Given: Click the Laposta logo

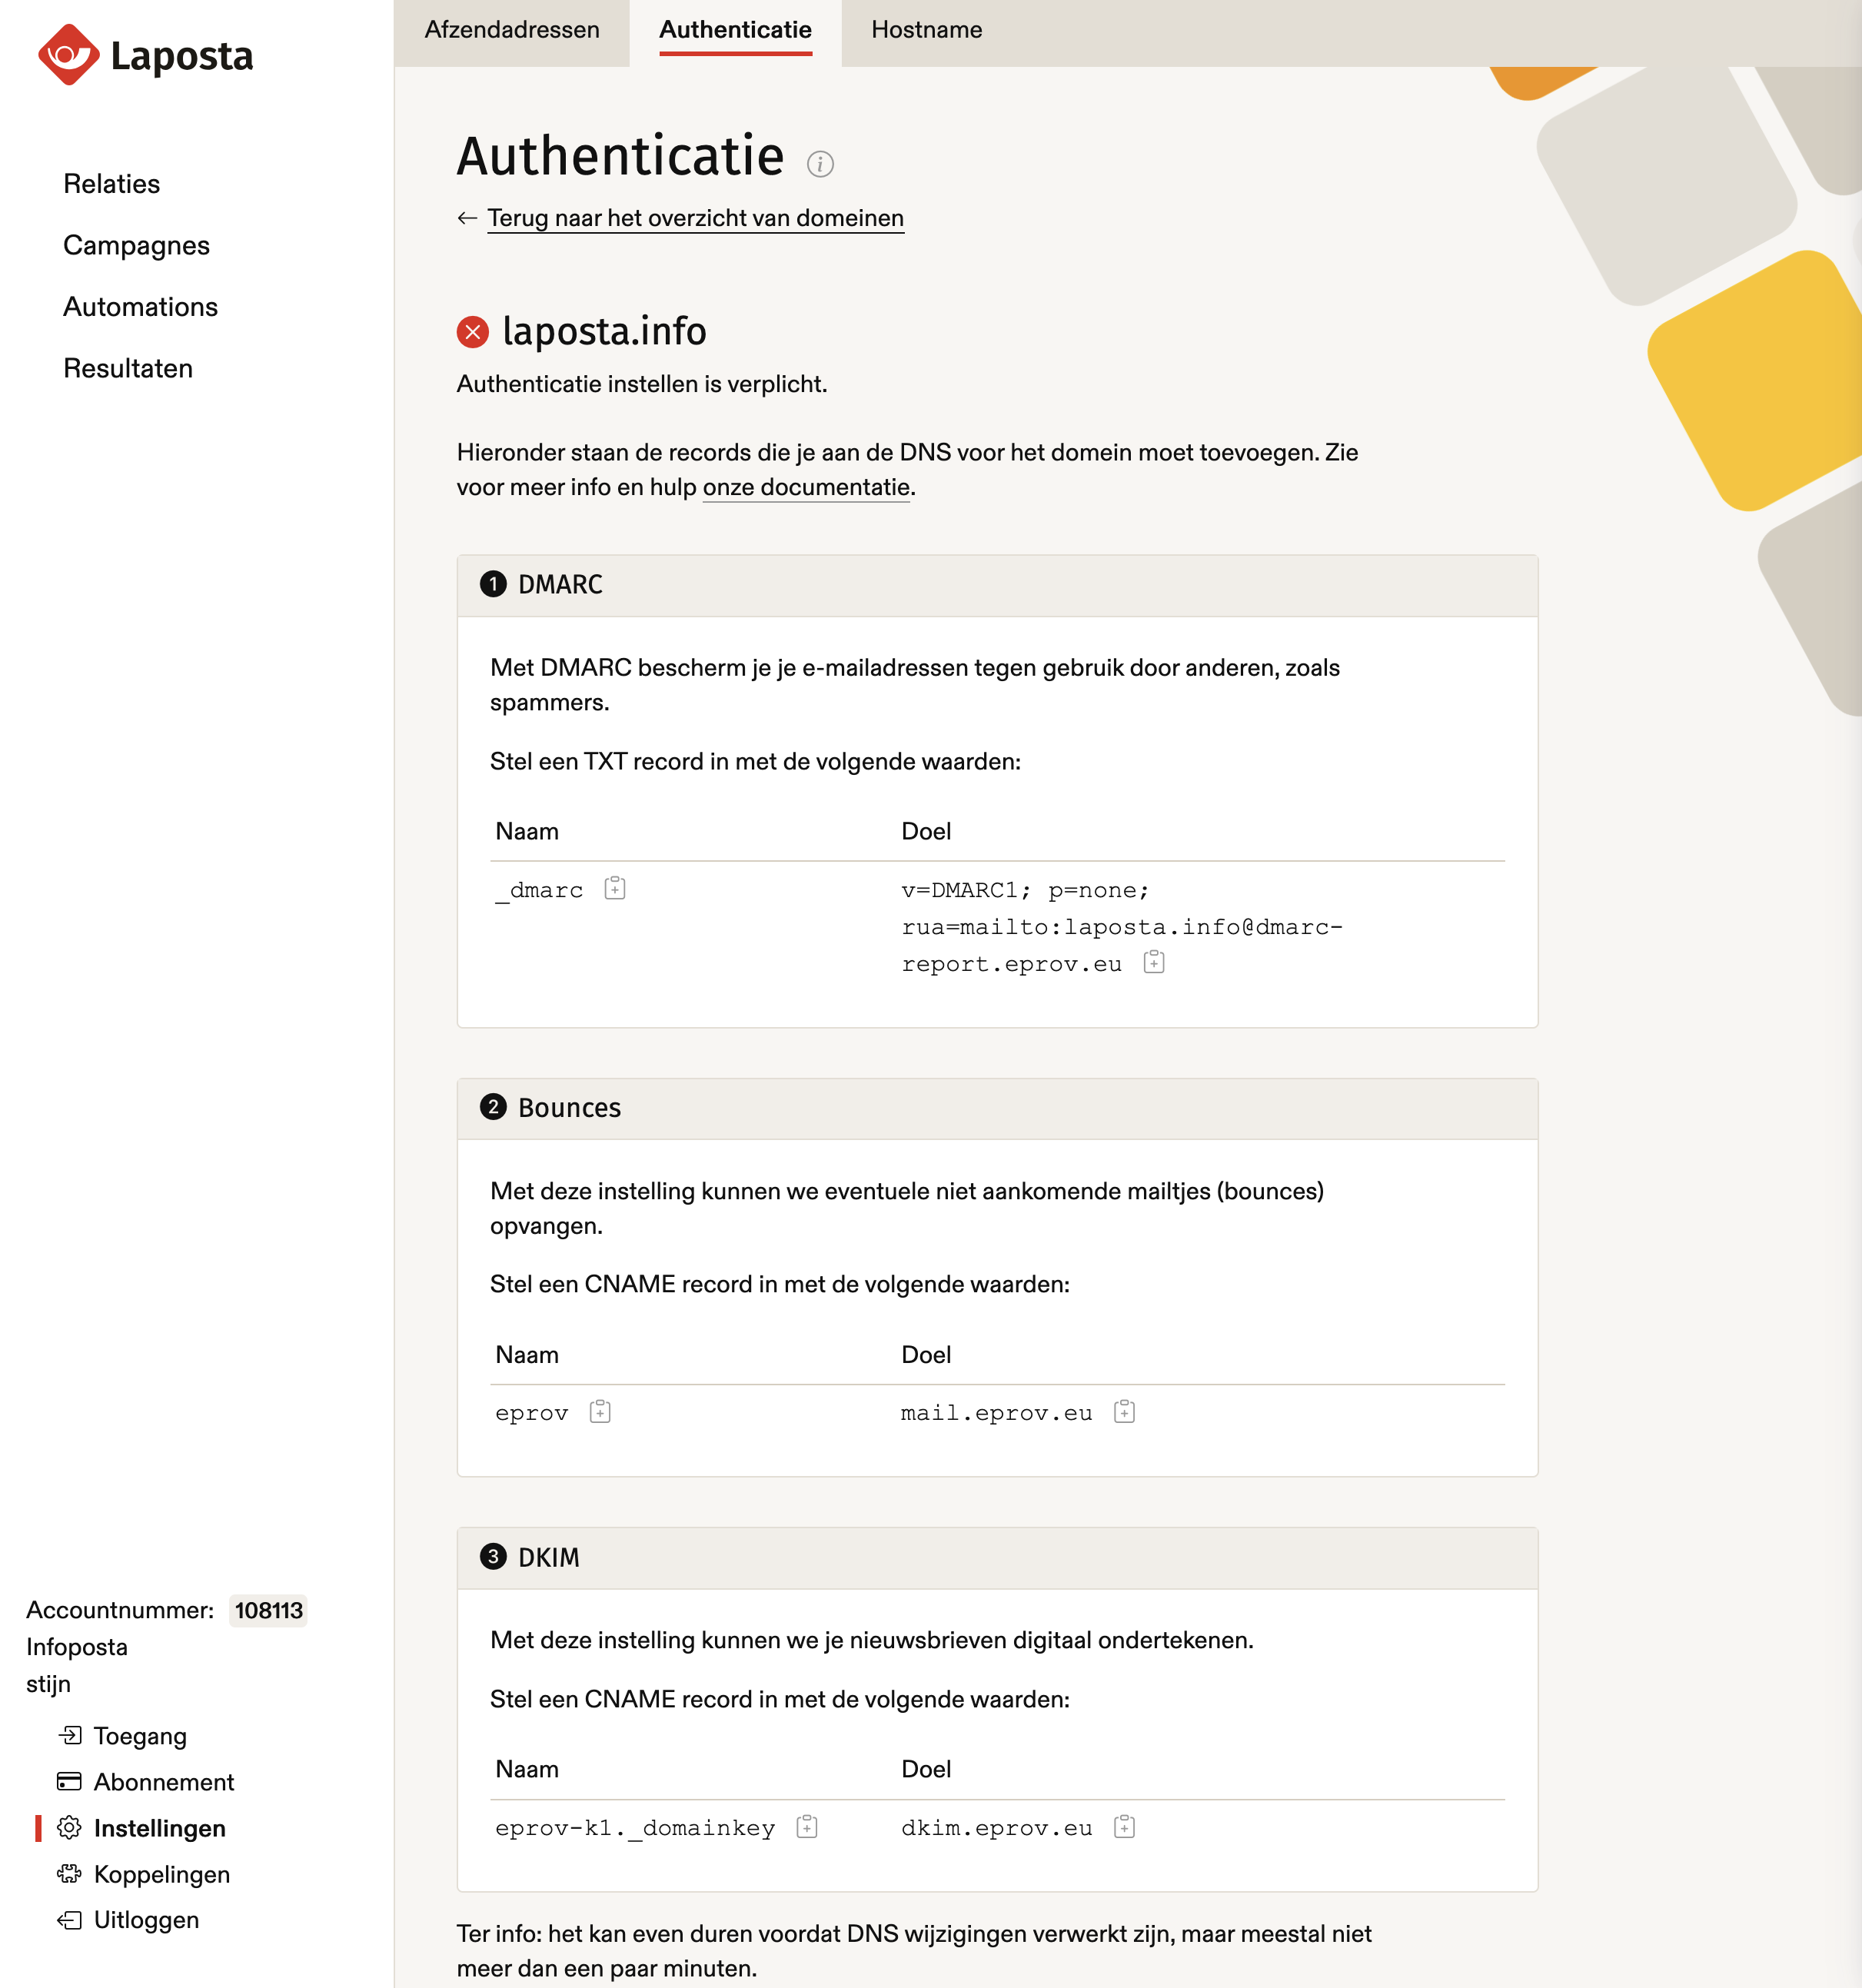Looking at the screenshot, I should pyautogui.click(x=145, y=55).
